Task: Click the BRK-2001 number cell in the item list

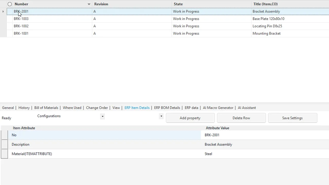Action: pyautogui.click(x=52, y=11)
